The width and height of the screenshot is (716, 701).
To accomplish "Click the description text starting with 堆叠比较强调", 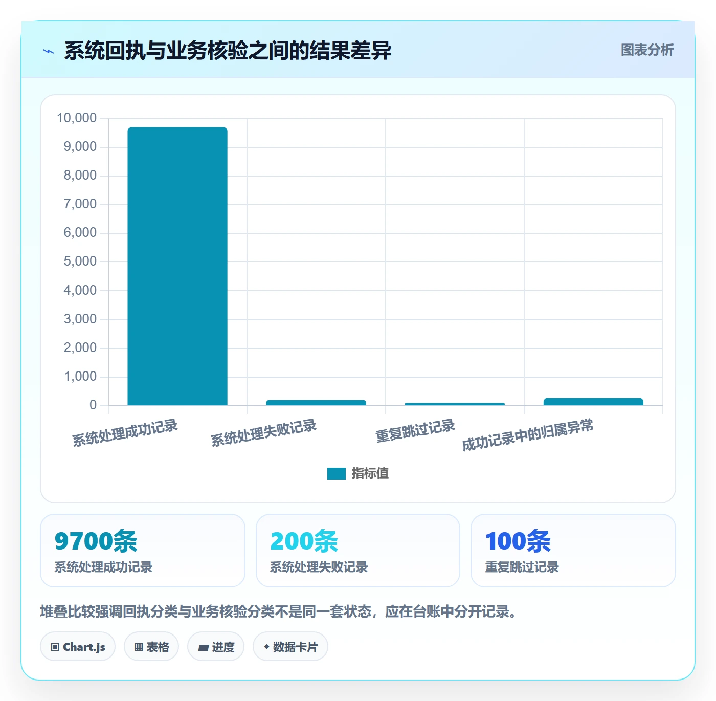I will [x=280, y=611].
